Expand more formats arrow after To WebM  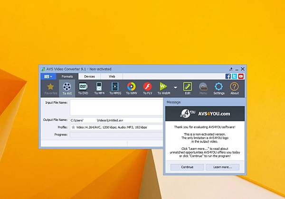click(175, 88)
